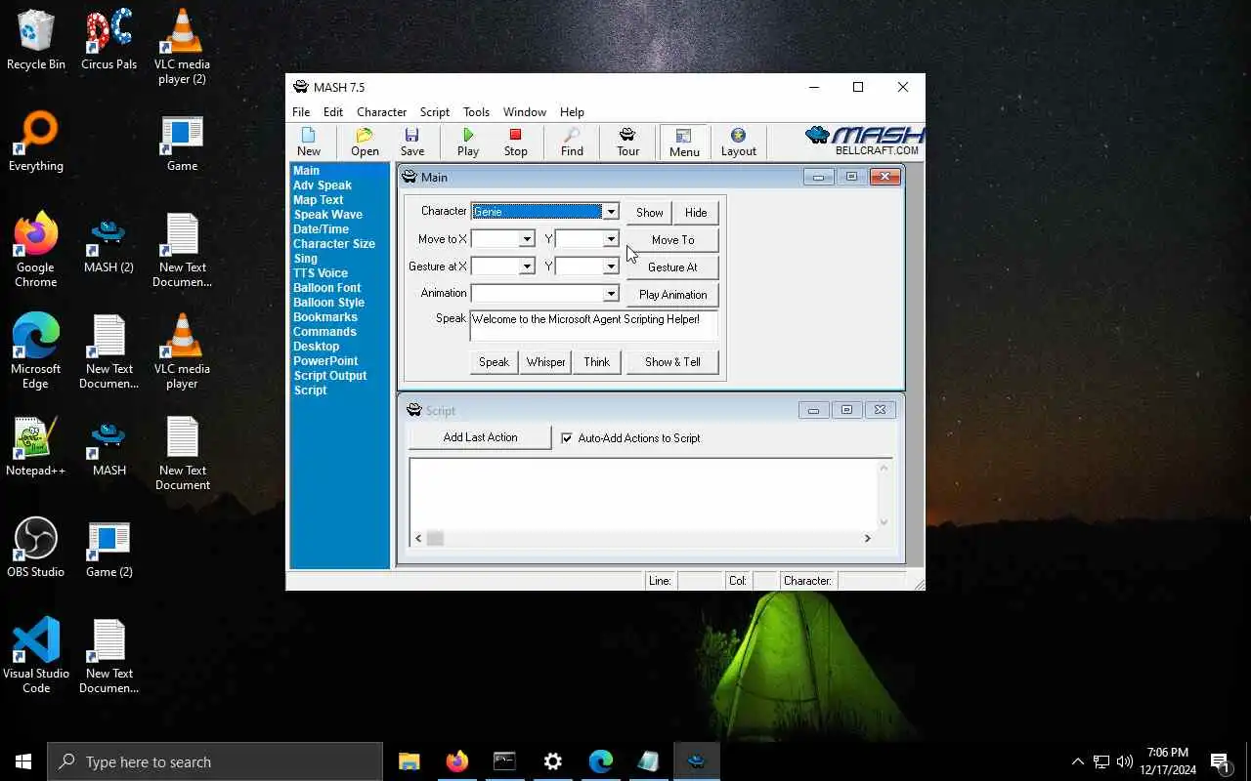Click the Hide character button
Viewport: 1251px width, 781px height.
(696, 213)
